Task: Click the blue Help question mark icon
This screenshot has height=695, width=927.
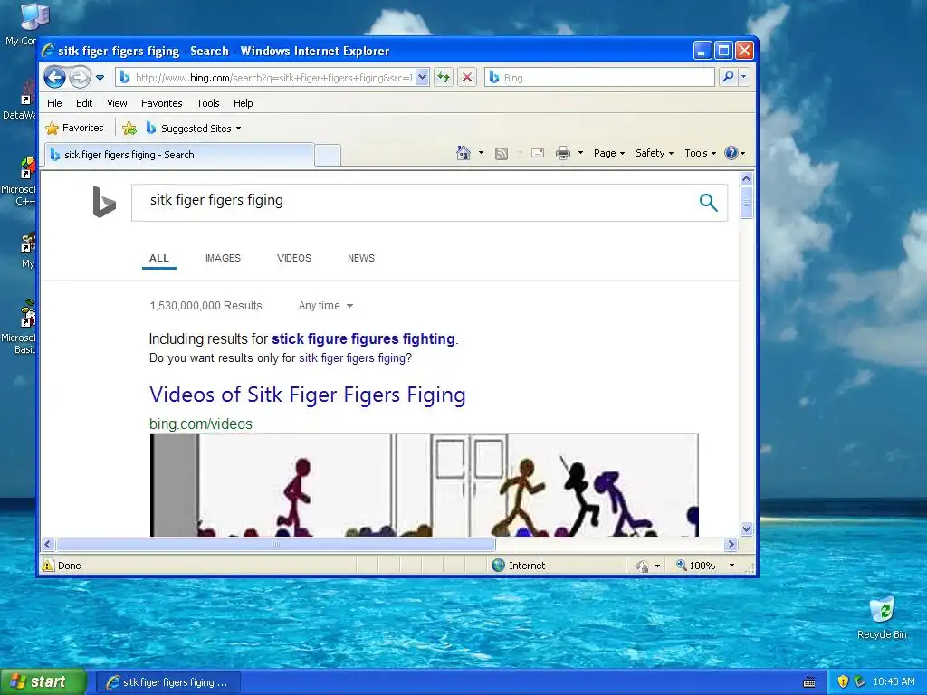Action: pyautogui.click(x=731, y=153)
